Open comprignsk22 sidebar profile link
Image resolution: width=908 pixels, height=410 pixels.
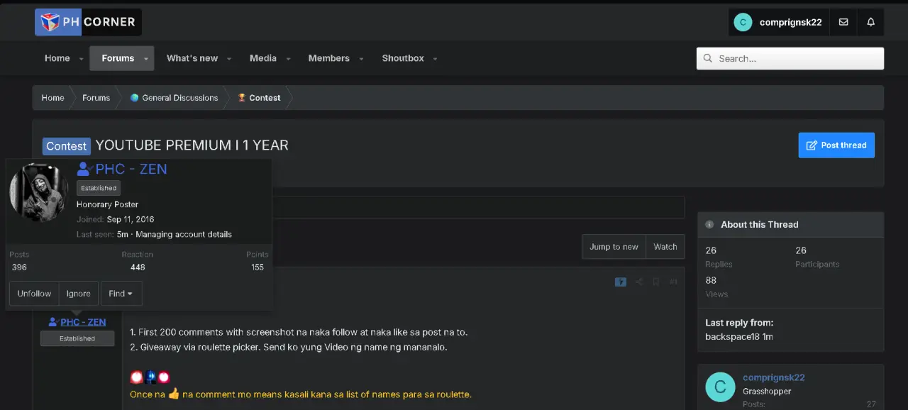(774, 378)
